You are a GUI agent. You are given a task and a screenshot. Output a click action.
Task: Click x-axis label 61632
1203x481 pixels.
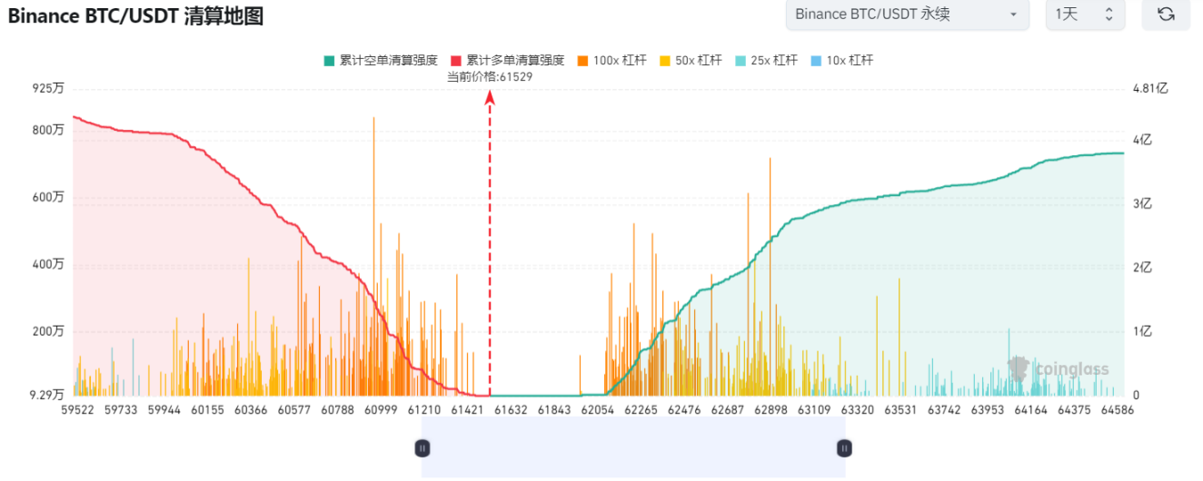(x=509, y=409)
